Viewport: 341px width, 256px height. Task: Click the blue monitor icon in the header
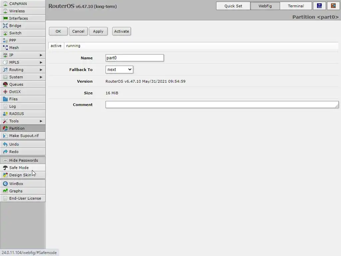coord(319,6)
